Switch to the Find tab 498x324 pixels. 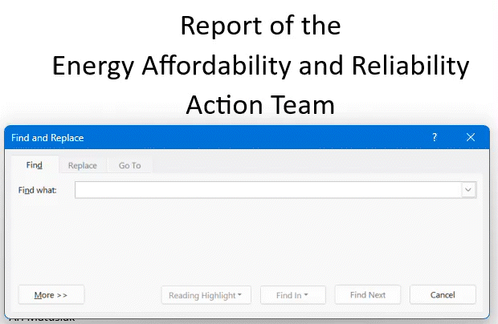[34, 165]
